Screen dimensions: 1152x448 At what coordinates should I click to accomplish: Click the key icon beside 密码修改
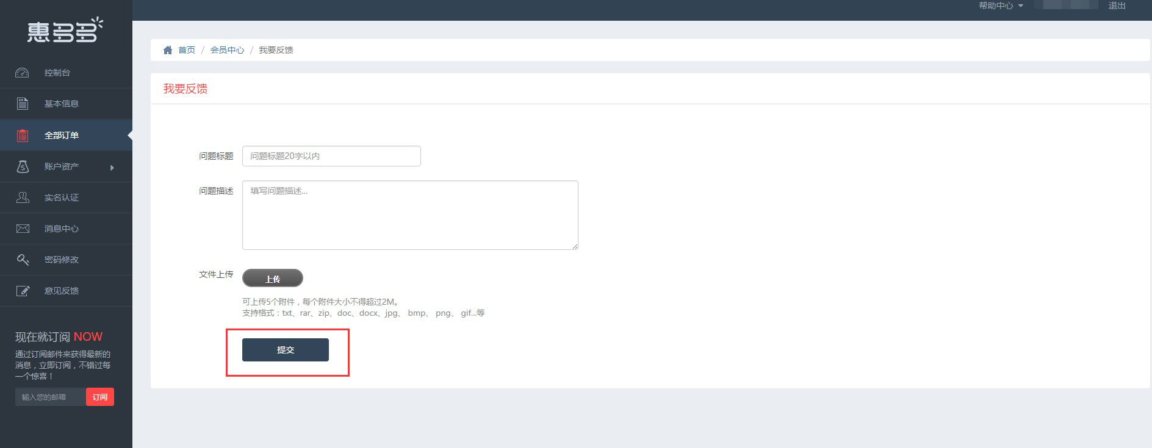[x=23, y=260]
